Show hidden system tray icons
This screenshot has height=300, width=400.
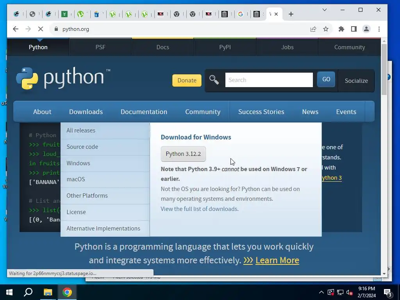321,292
